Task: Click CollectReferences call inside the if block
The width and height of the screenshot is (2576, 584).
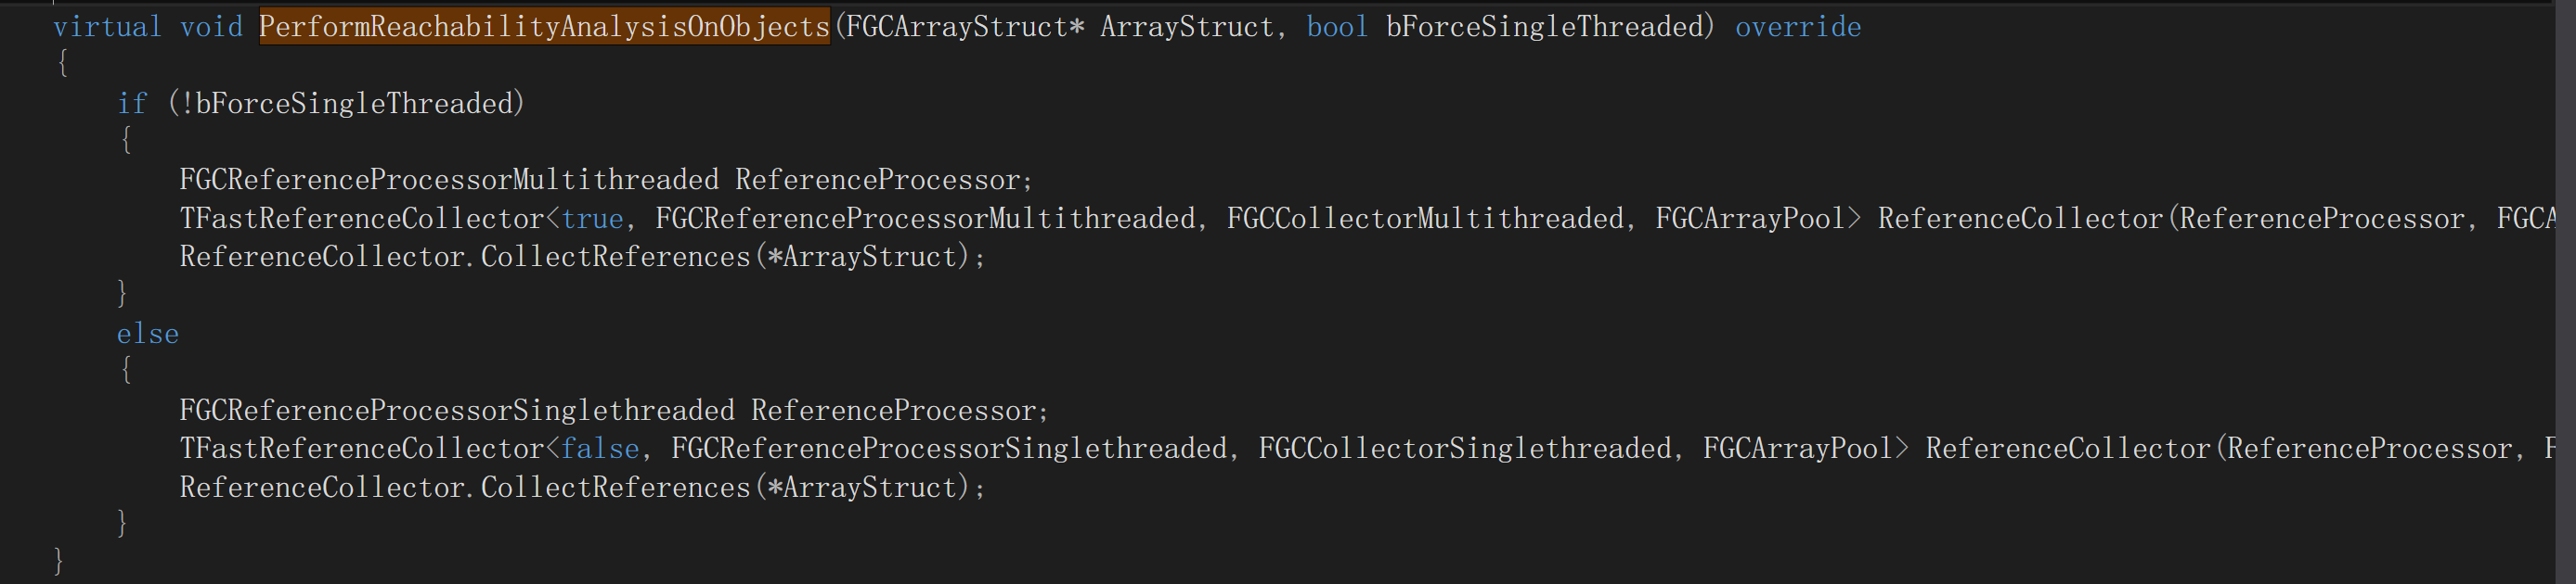Action: [615, 258]
